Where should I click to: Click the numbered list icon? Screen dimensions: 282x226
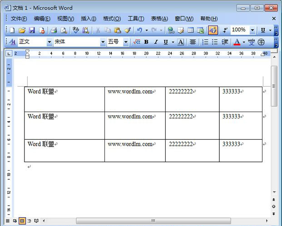(205, 42)
